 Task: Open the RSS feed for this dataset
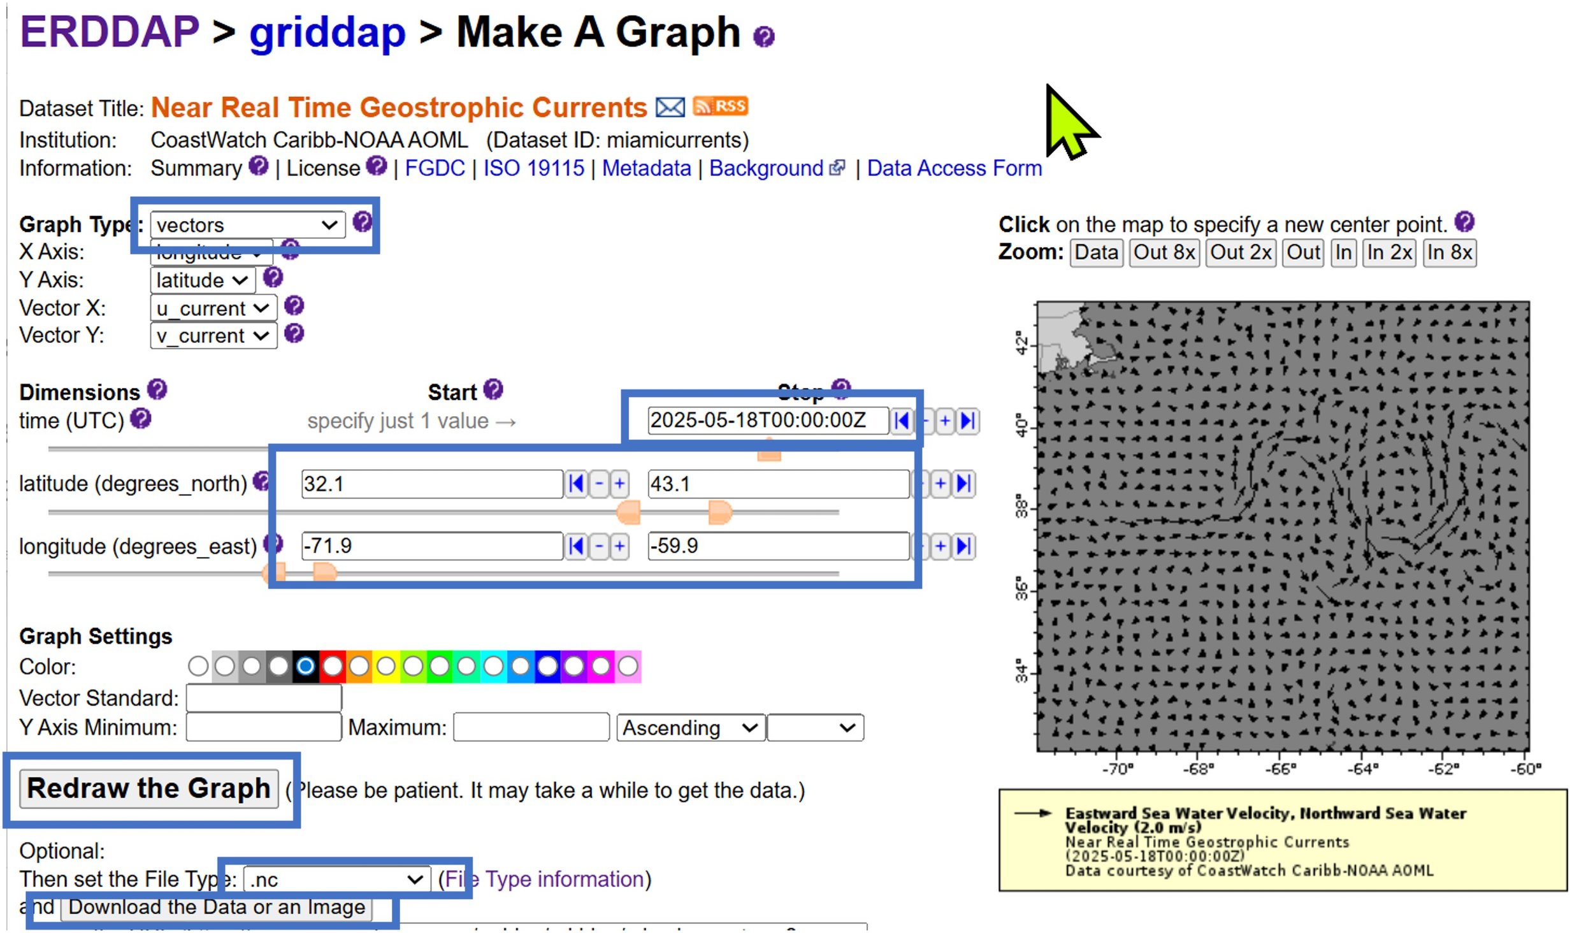coord(719,107)
